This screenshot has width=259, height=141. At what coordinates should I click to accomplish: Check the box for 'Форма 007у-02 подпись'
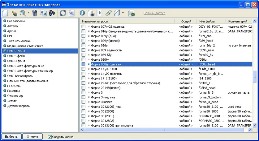[84, 26]
